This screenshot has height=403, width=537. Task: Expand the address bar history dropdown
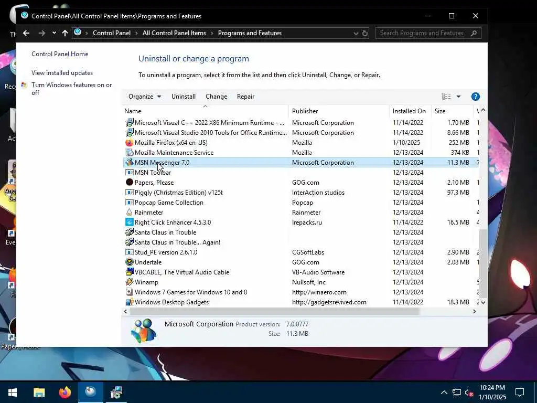tap(356, 33)
